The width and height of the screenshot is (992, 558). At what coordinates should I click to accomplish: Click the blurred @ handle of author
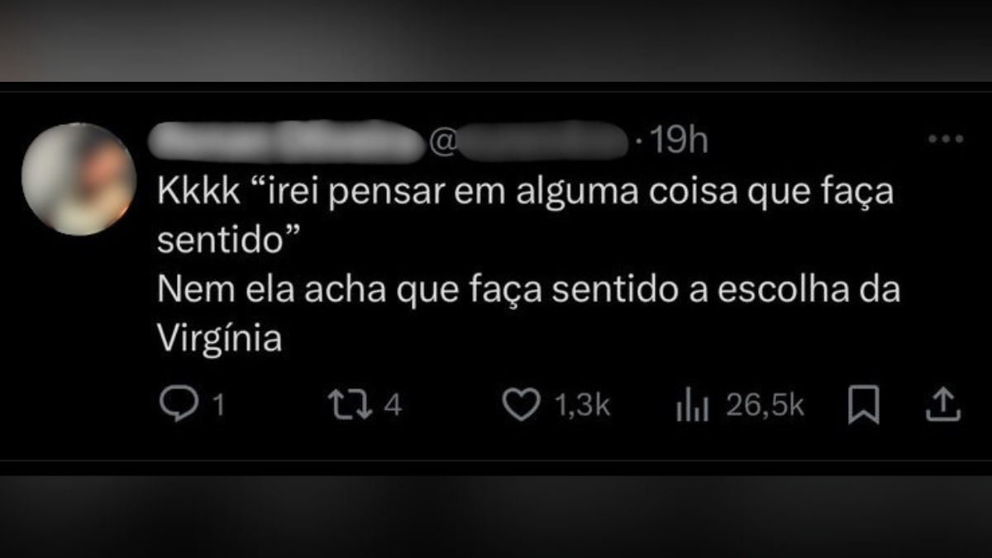527,142
